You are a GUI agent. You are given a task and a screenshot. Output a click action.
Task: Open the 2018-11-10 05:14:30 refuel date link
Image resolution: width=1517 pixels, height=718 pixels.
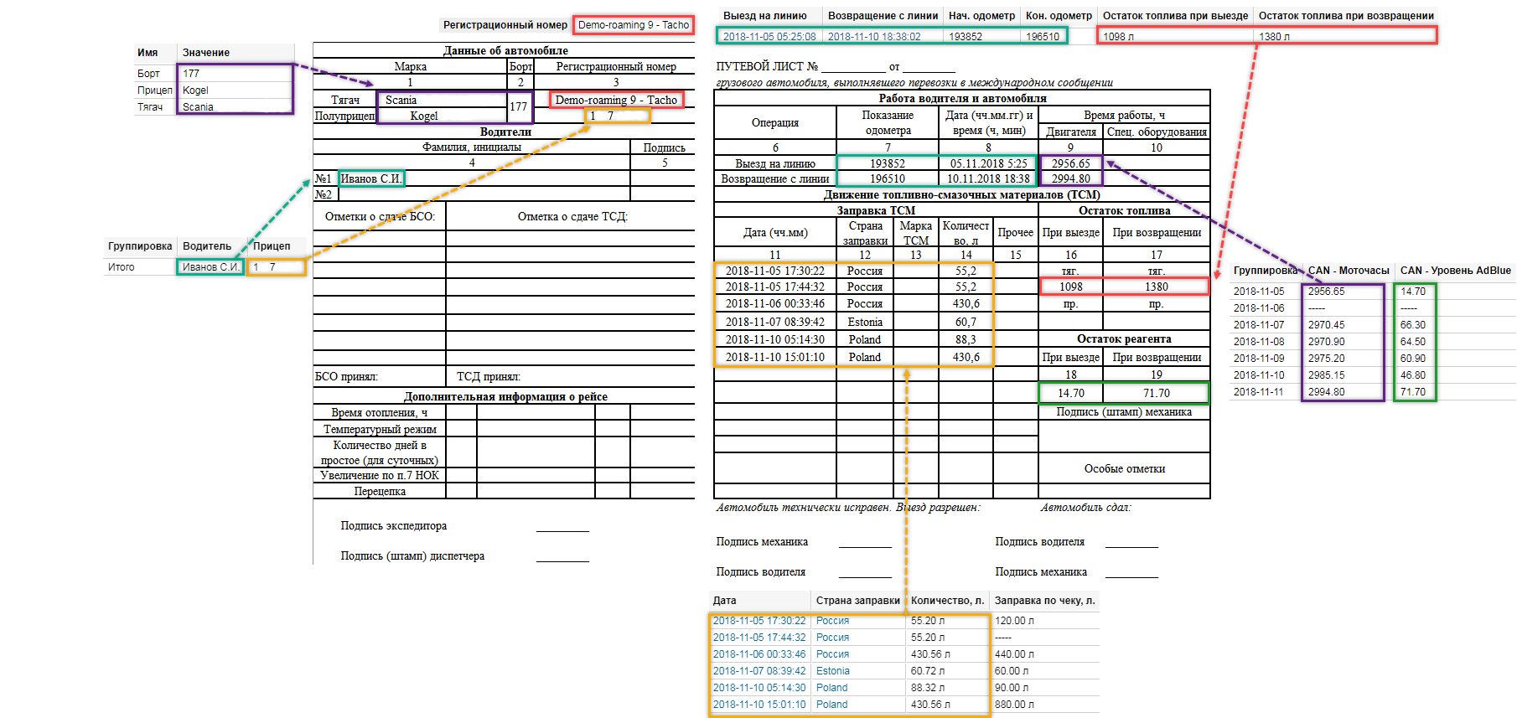coord(759,688)
